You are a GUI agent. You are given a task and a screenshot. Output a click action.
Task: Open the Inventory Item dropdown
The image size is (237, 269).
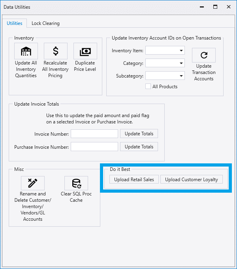[x=165, y=51]
